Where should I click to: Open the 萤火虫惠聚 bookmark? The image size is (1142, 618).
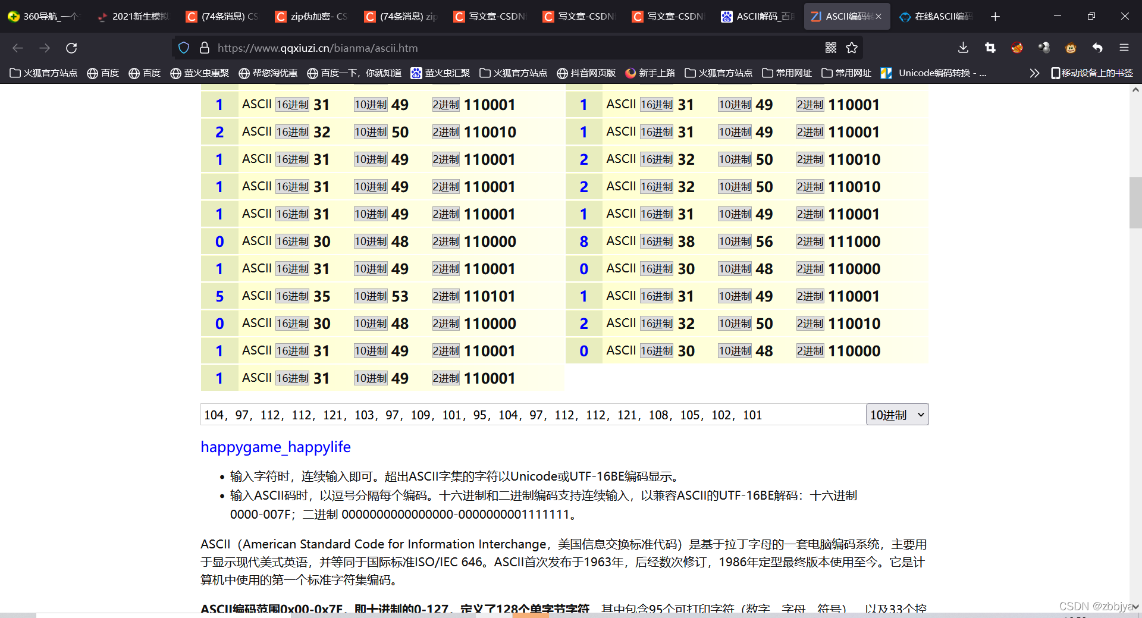(200, 73)
